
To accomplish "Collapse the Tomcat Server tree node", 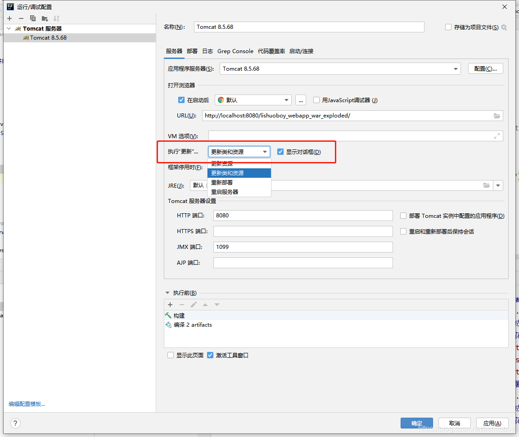I will point(9,28).
